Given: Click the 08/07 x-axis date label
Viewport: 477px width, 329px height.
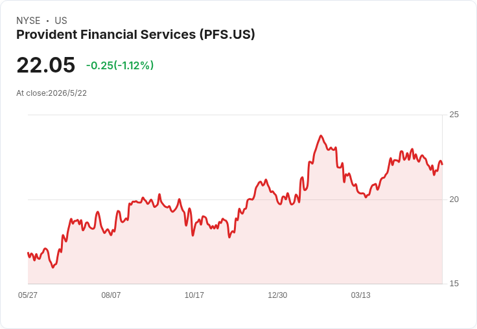Looking at the screenshot, I should 111,295.
